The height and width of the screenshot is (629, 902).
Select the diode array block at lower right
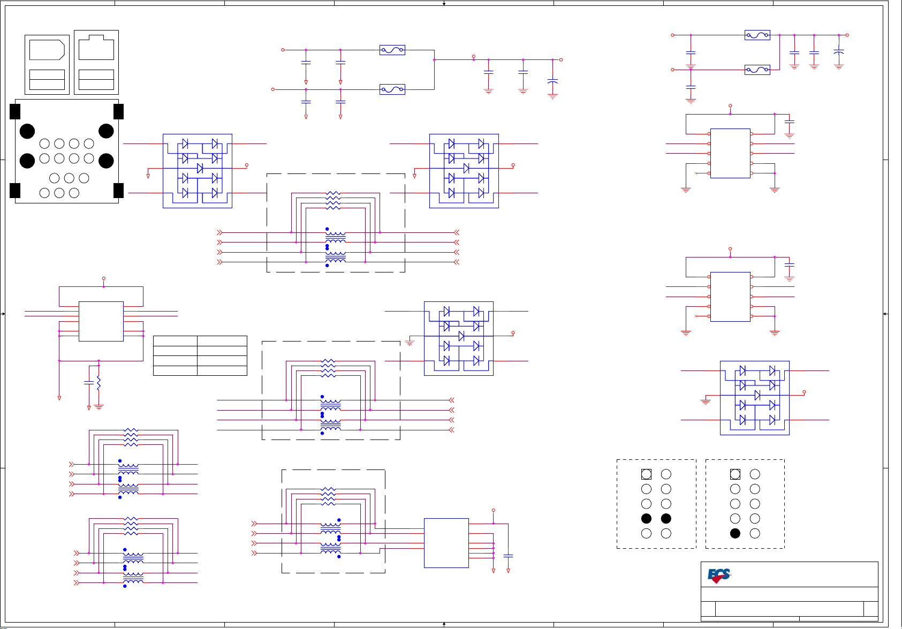(755, 398)
